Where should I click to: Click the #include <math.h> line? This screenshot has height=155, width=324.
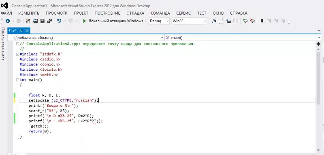(x=39, y=75)
